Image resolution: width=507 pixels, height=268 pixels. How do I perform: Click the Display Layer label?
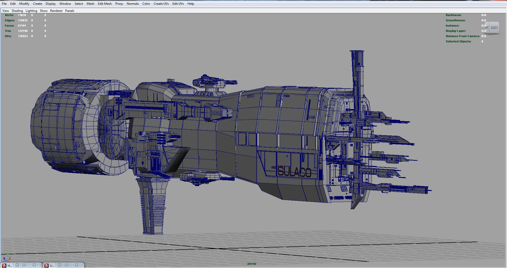click(456, 31)
